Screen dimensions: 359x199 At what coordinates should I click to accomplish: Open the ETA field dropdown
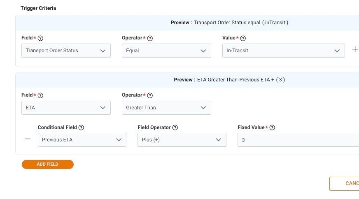coord(66,108)
